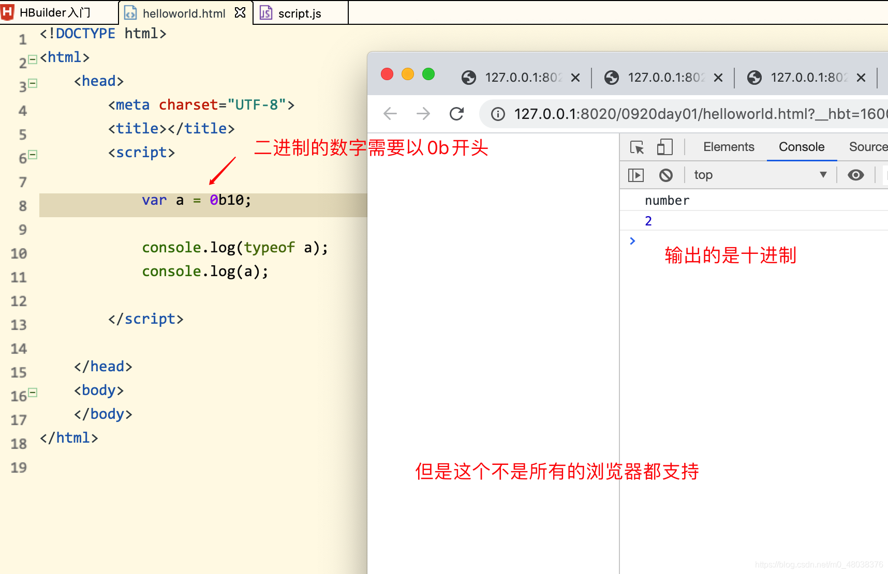Click the helloworld.html file icon
888x574 pixels.
(130, 12)
